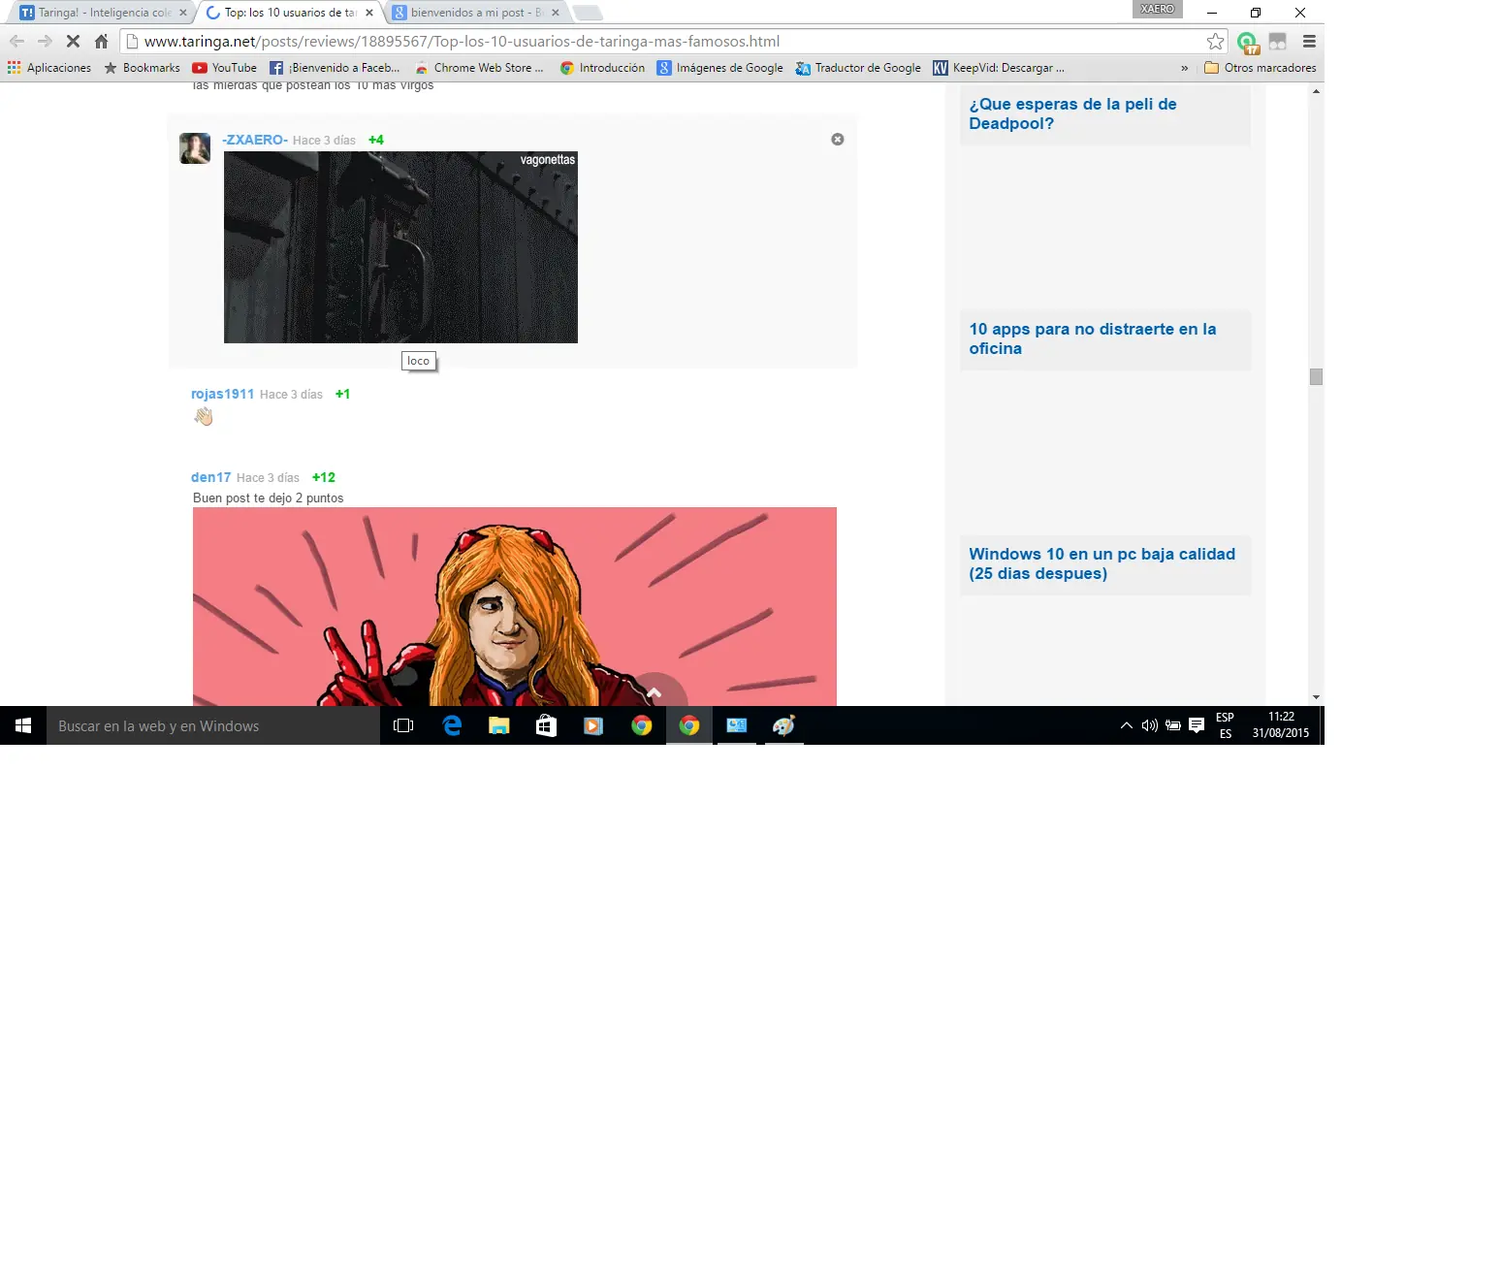Close the comment by -ZXAERO-
This screenshot has width=1501, height=1284.
coord(838,140)
